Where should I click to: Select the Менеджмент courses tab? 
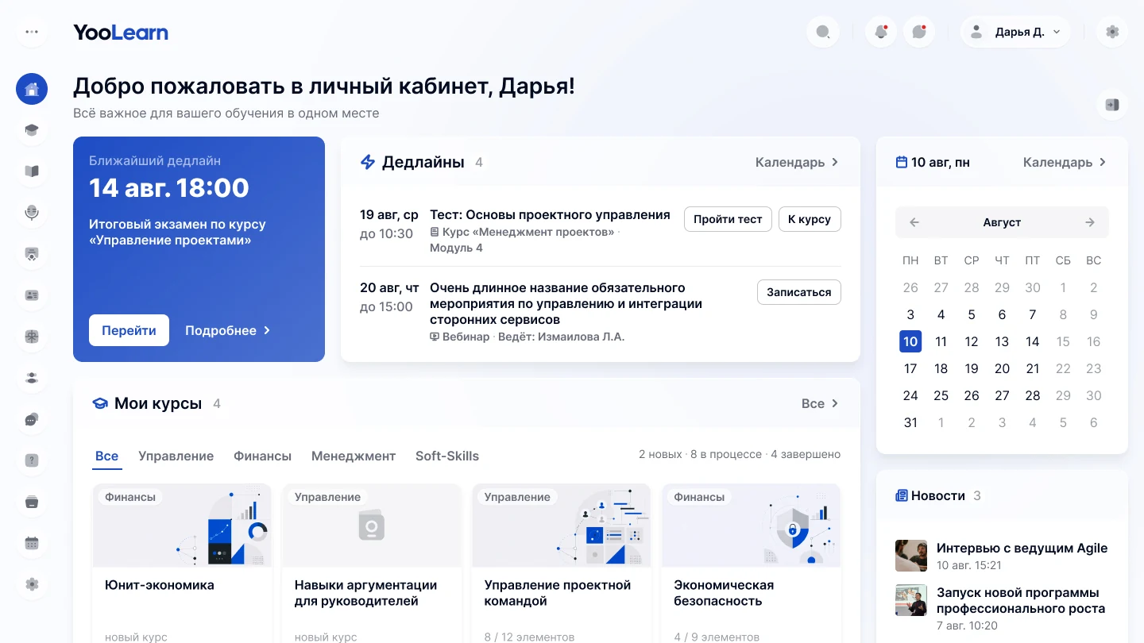pos(354,456)
